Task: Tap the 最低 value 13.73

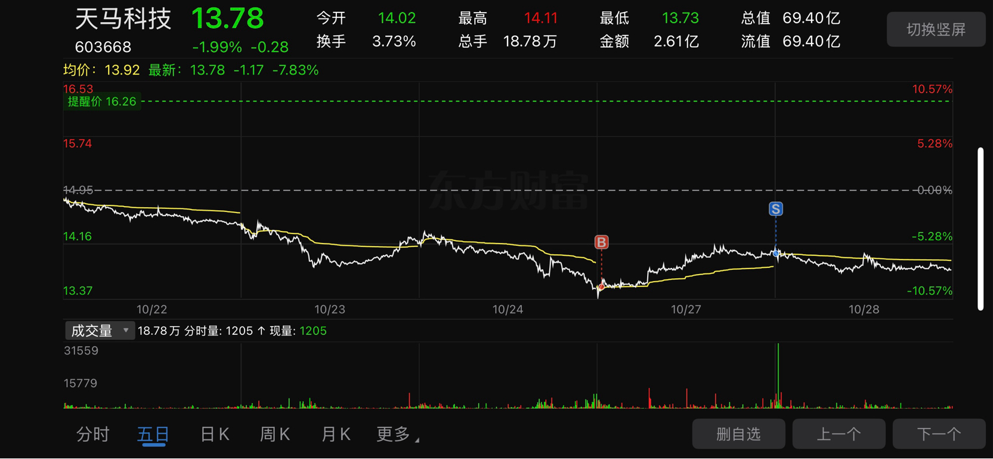Action: coord(680,18)
